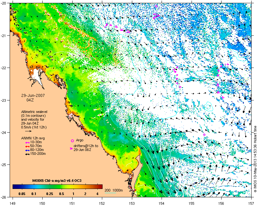Click the '200 1000m' bathymetry label
The height and width of the screenshot is (206, 258).
pyautogui.click(x=114, y=191)
